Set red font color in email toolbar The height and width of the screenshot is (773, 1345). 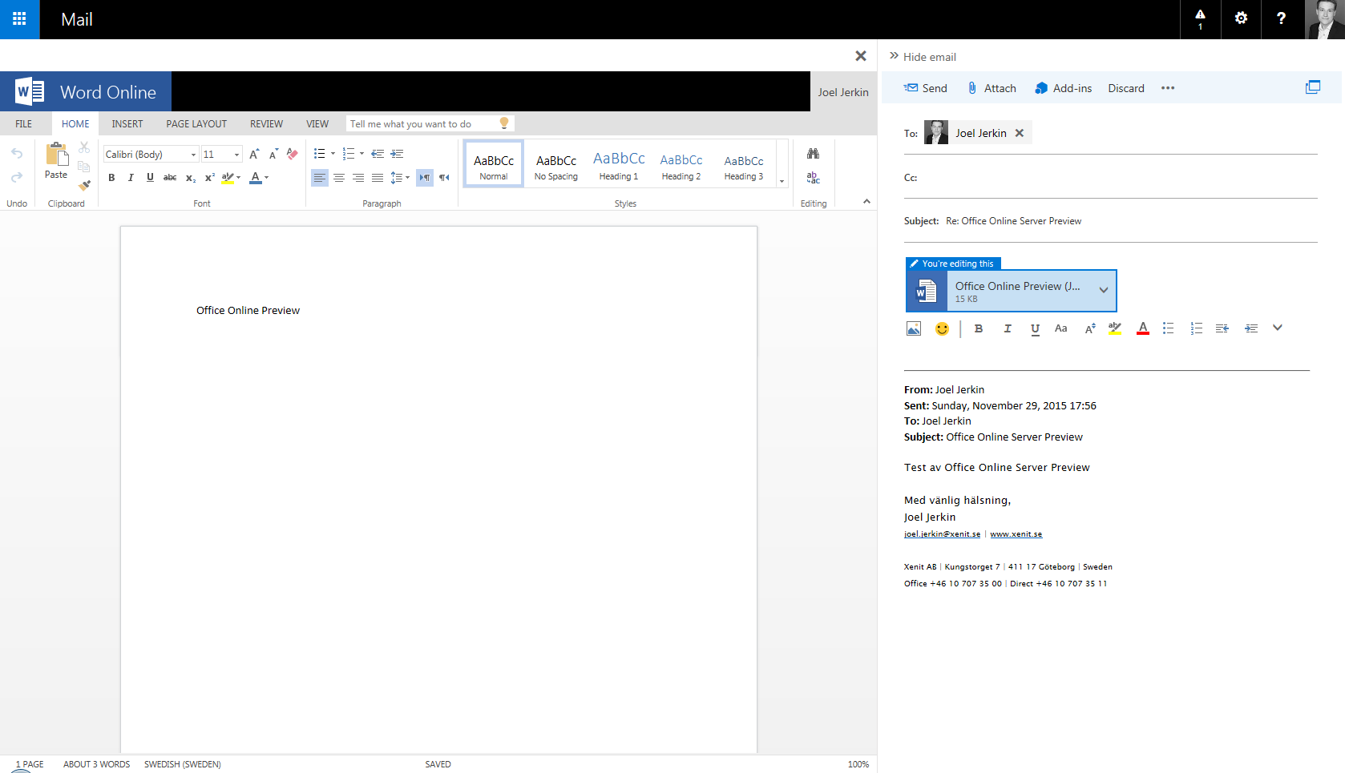pos(1143,328)
